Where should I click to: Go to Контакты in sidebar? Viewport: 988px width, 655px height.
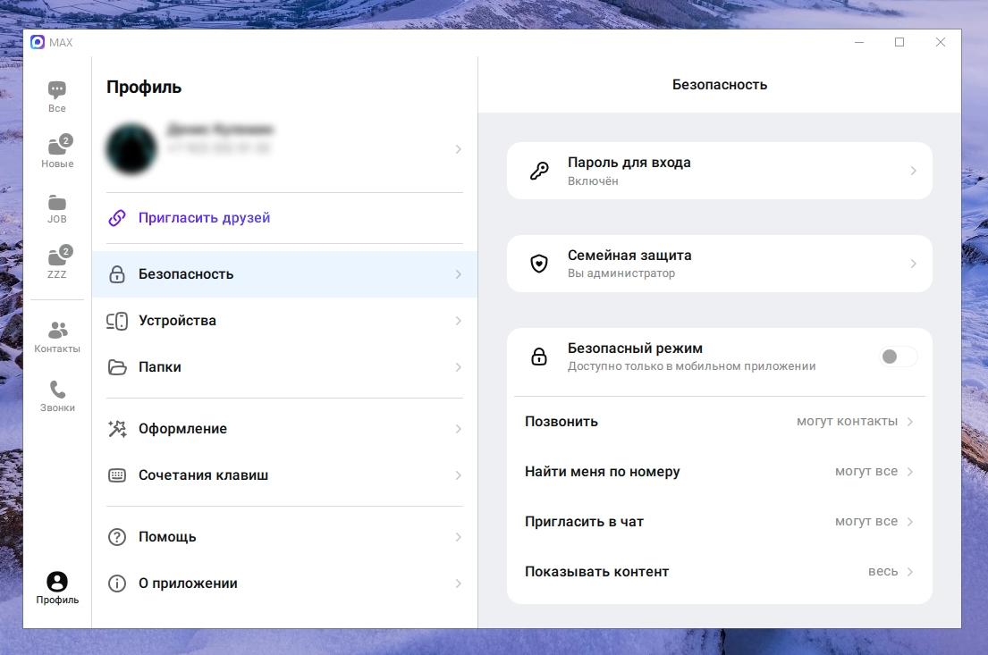click(x=57, y=331)
